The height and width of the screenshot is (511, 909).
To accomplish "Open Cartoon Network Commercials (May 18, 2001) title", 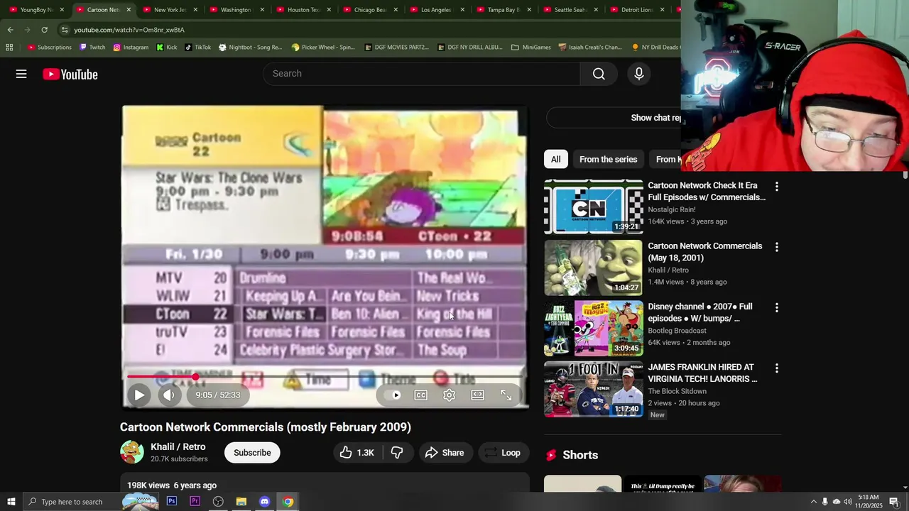I will pyautogui.click(x=704, y=252).
